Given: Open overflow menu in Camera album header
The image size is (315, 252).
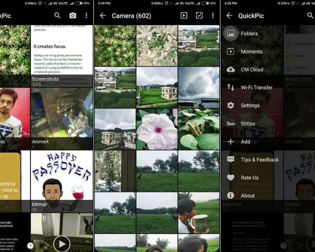Looking at the screenshot, I should point(213,15).
